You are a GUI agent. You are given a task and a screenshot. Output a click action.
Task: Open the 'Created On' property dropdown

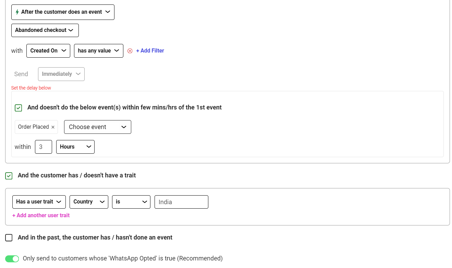(x=48, y=50)
